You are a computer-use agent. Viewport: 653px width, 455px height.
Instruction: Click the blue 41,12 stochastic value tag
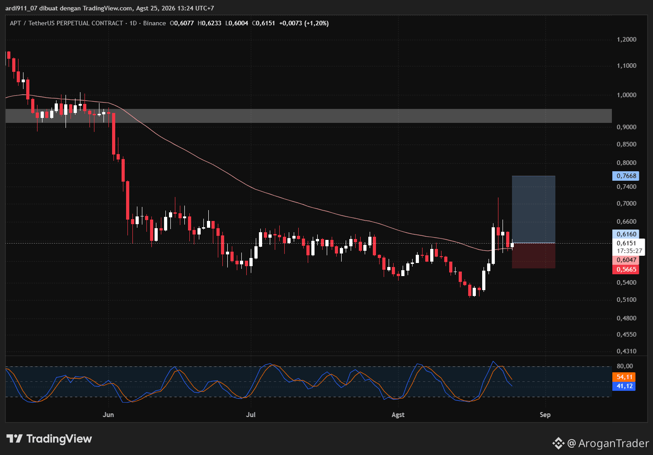coord(624,386)
